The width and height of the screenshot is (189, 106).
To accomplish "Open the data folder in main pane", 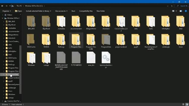I will [x=136, y=21].
